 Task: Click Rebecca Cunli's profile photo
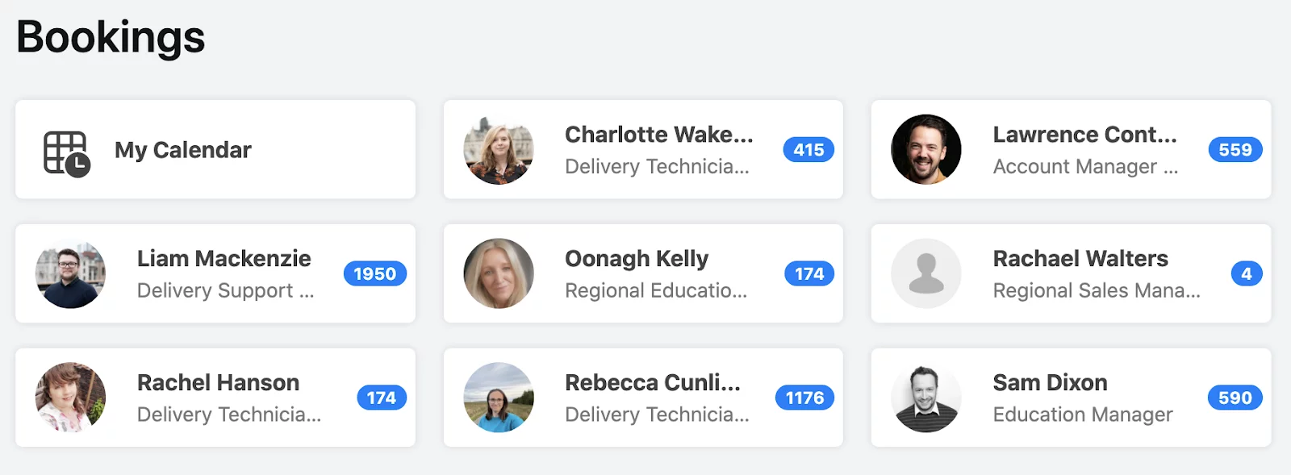(x=499, y=398)
